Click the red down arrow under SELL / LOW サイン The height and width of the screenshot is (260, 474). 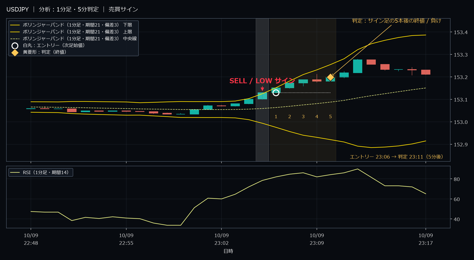tap(262, 89)
